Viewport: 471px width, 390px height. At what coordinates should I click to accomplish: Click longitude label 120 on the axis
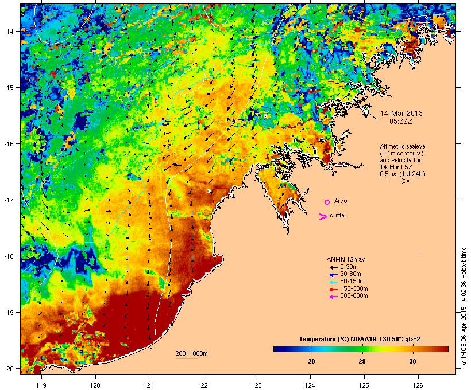point(95,385)
